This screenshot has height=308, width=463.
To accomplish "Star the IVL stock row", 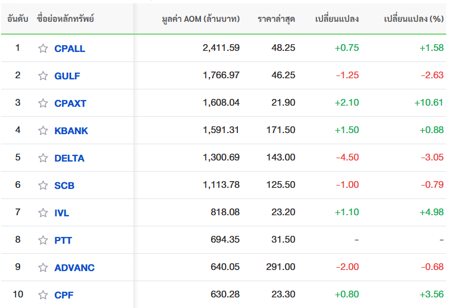I will 43,212.
